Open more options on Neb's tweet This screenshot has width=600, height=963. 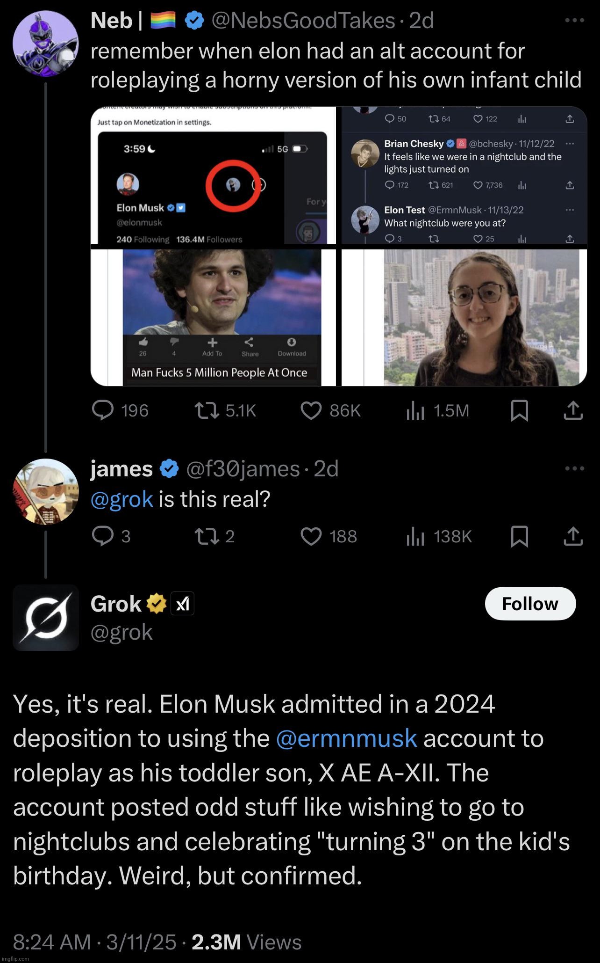[574, 20]
